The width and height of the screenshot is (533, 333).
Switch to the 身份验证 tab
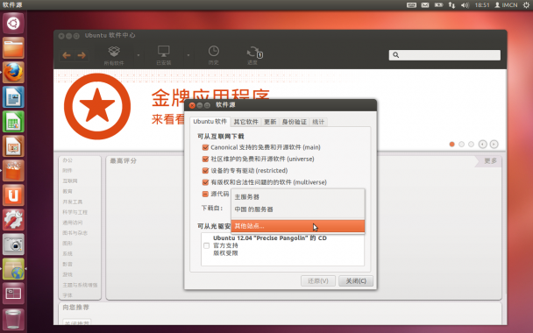pos(295,122)
